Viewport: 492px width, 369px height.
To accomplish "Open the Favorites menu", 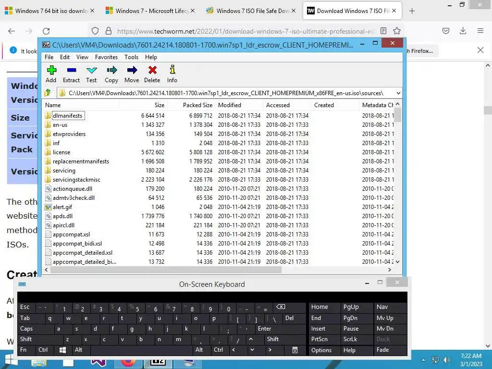I will tap(106, 57).
